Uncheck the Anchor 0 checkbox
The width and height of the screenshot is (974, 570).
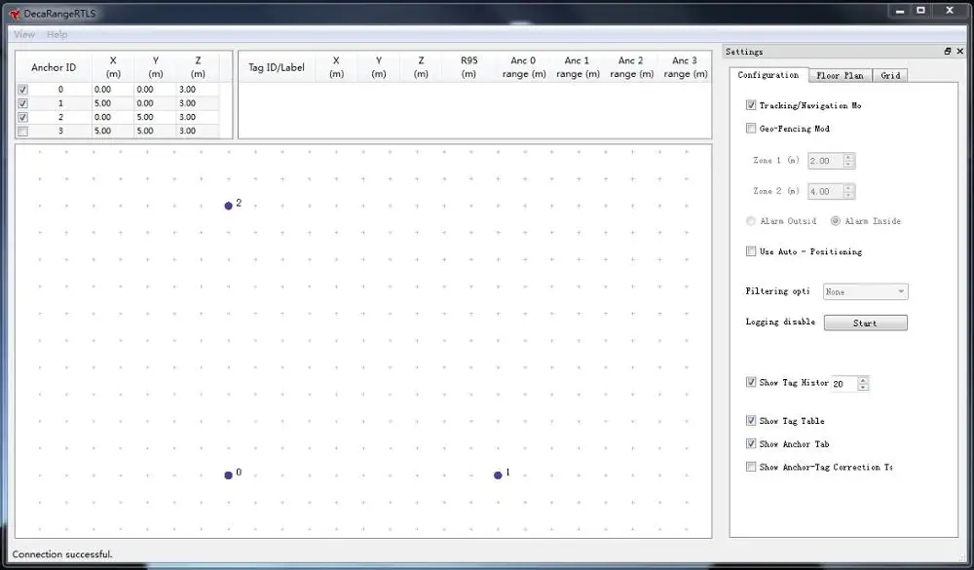[23, 90]
